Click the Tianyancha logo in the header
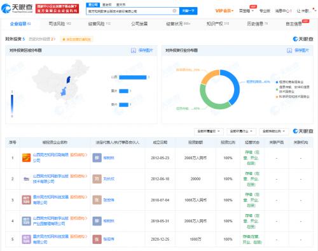Image resolution: width=318 pixels, height=251 pixels. click(x=17, y=8)
